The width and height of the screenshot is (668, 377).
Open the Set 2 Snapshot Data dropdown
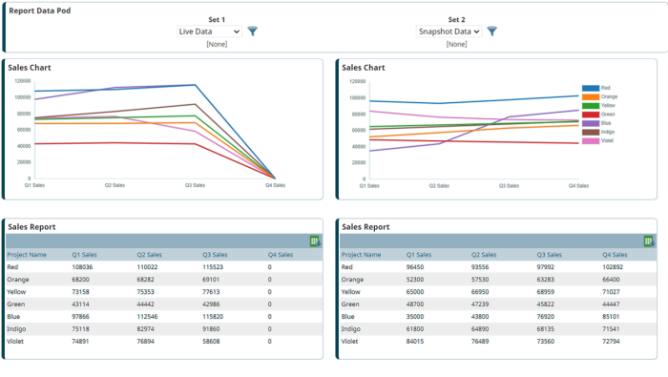(449, 31)
